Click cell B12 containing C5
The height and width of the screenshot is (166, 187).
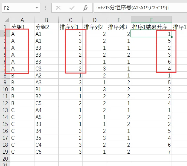coord(47,103)
